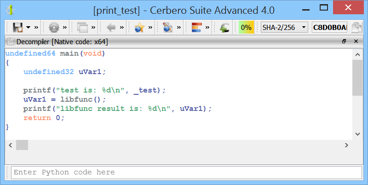
Task: Click the green refresh arrow icon
Action: (224, 28)
